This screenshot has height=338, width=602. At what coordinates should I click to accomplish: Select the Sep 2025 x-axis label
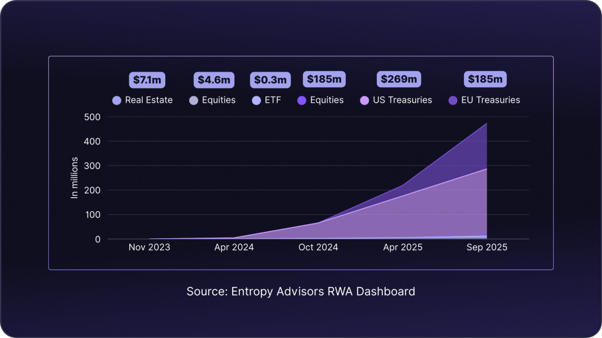[487, 248]
